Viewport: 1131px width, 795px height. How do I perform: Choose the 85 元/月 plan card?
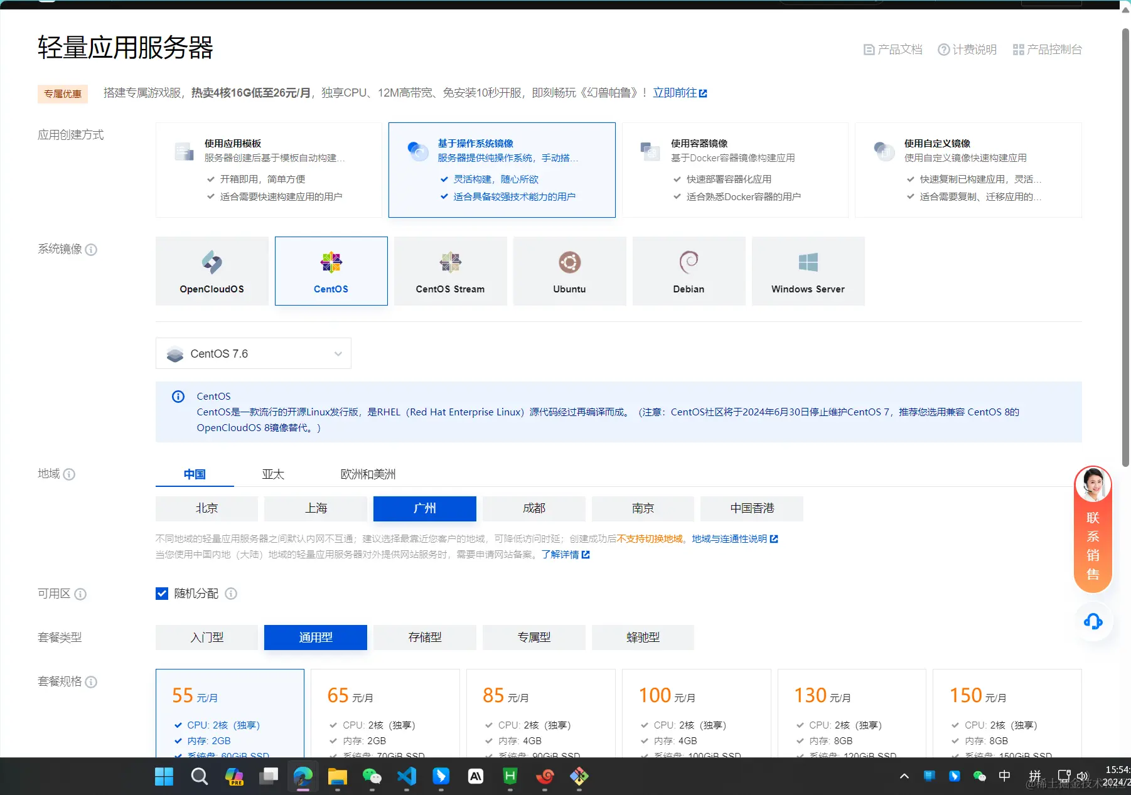541,713
